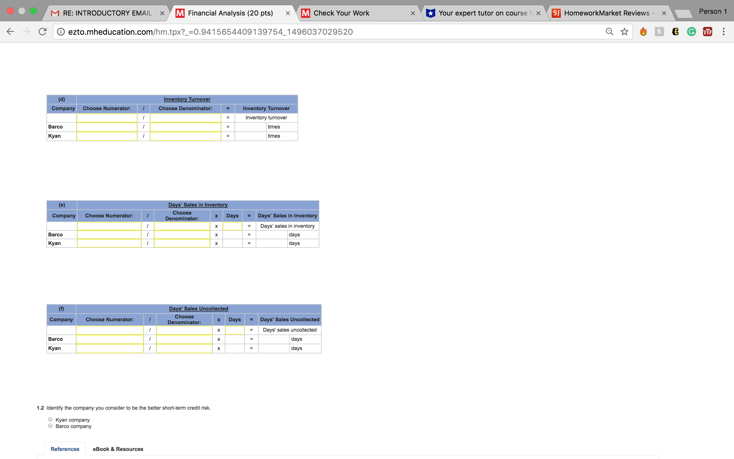
Task: Open Barco's Choose Numerator field for Inventory Turnover
Action: (x=107, y=127)
